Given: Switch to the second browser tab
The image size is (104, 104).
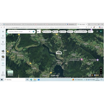Looking at the screenshot, I should (18, 24).
